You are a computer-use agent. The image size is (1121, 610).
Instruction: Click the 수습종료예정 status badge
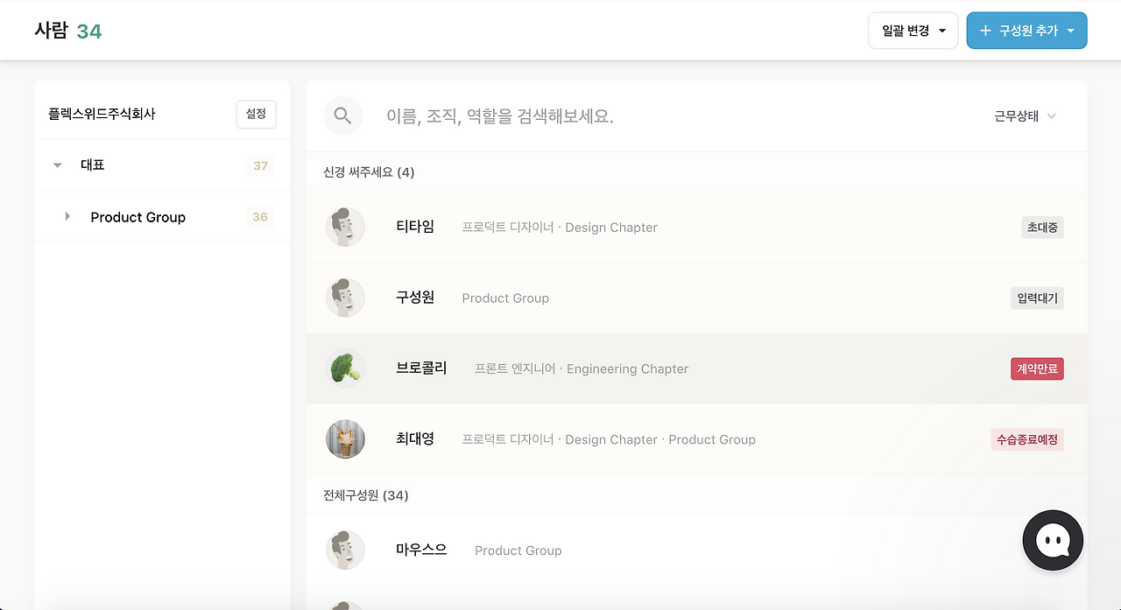[1027, 440]
